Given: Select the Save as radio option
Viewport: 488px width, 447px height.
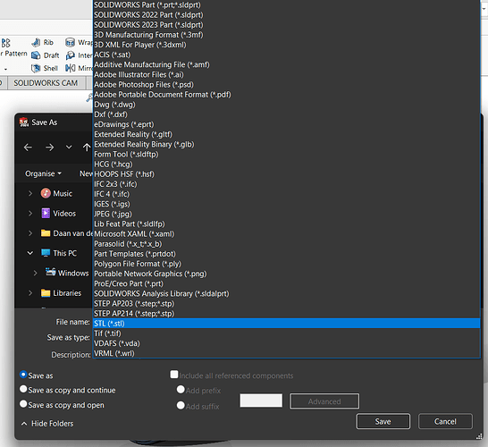Looking at the screenshot, I should click(x=23, y=375).
